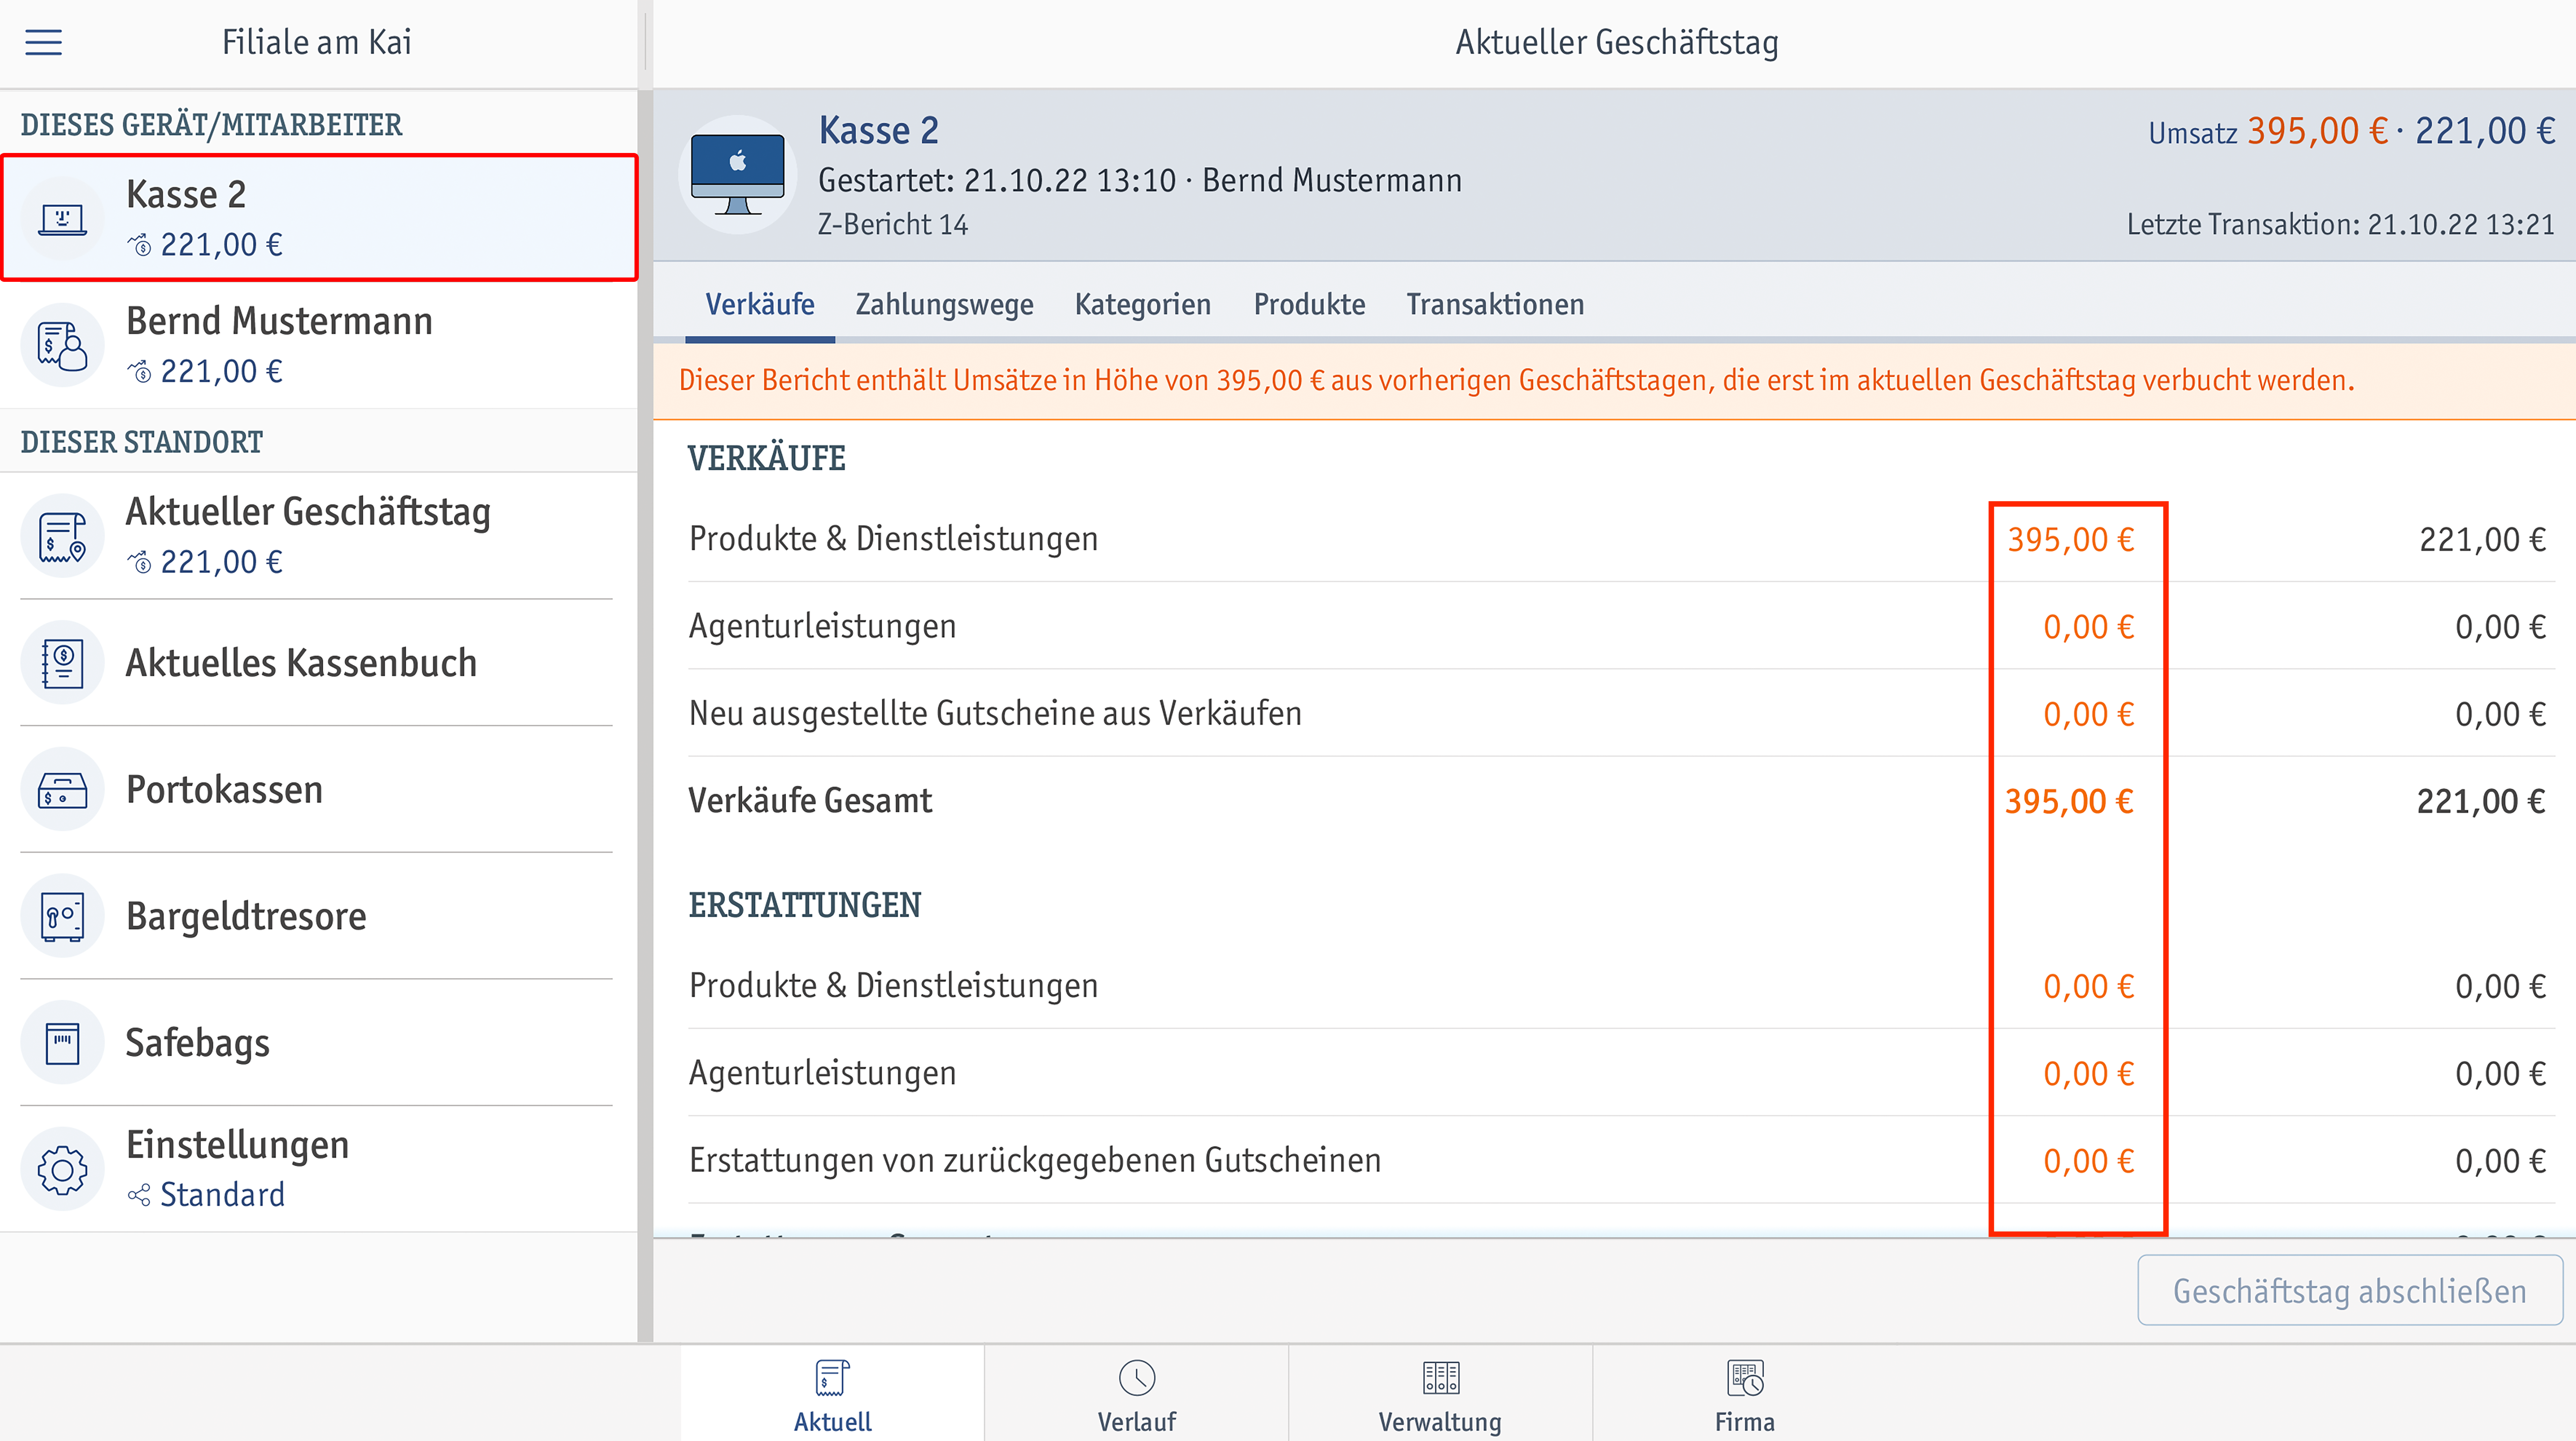
Task: Click the Standard link under Einstellungen
Action: 222,1195
